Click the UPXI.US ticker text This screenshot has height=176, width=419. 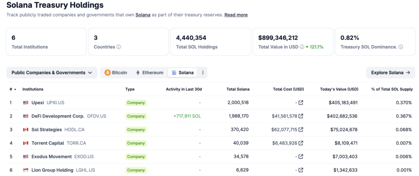point(56,102)
